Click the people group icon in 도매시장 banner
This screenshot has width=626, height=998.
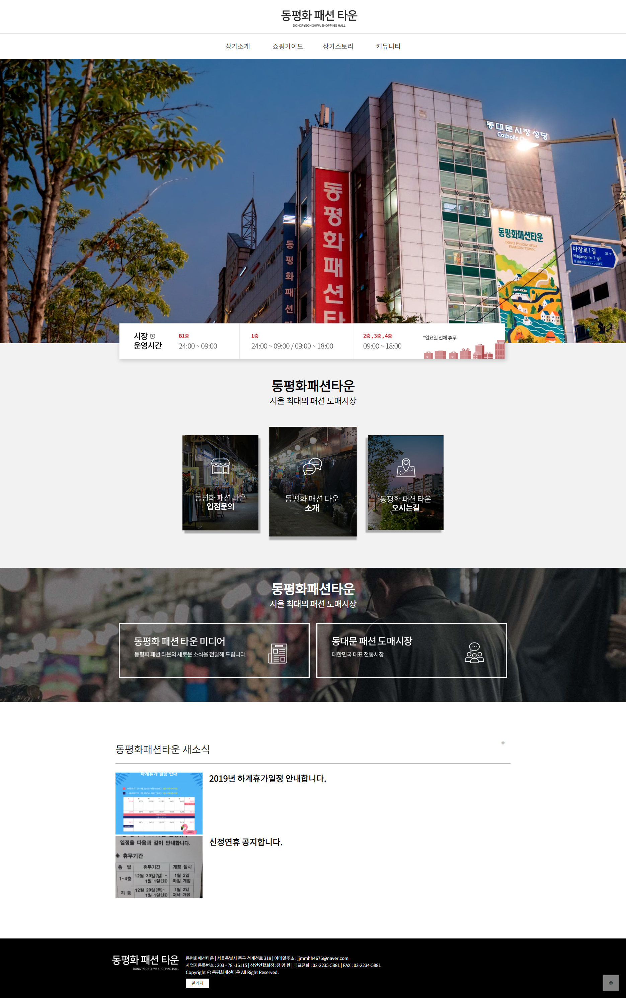click(474, 653)
